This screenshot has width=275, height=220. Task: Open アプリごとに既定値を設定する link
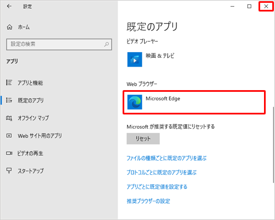click(x=157, y=186)
